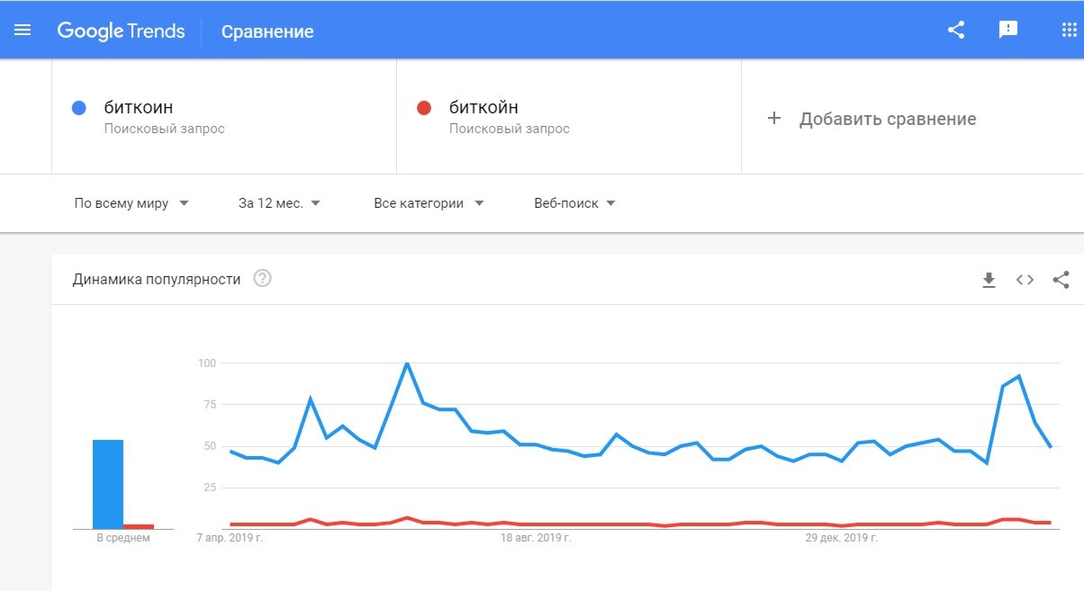This screenshot has height=591, width=1084.
Task: Click the plus icon to add comparison
Action: (773, 119)
